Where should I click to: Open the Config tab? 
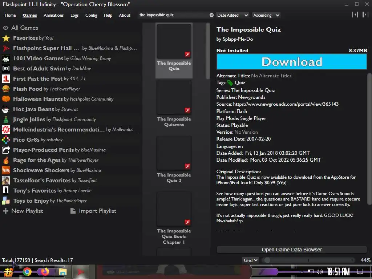91,15
